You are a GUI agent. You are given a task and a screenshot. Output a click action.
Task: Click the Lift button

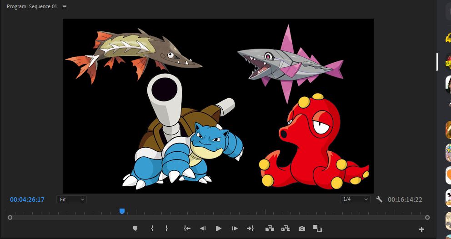(270, 229)
